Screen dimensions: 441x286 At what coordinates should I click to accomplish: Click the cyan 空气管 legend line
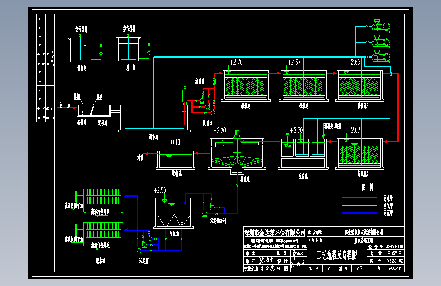tap(360, 206)
